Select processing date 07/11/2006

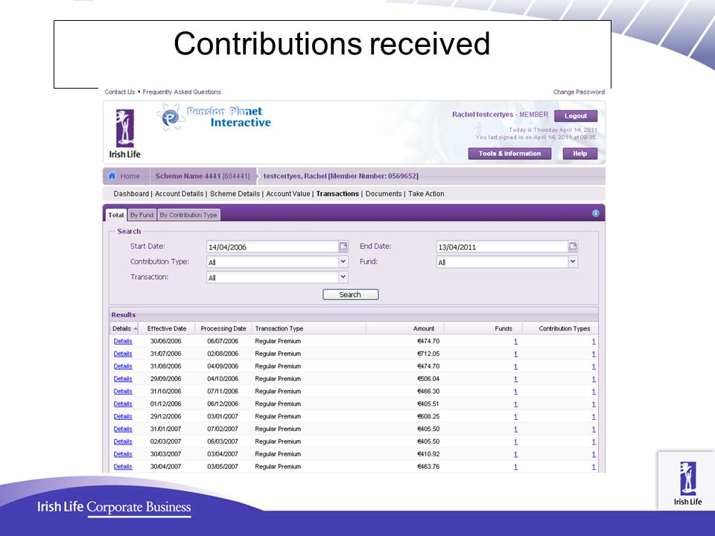pos(223,391)
